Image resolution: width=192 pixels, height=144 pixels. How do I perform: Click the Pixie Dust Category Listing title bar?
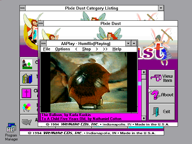tap(91, 8)
